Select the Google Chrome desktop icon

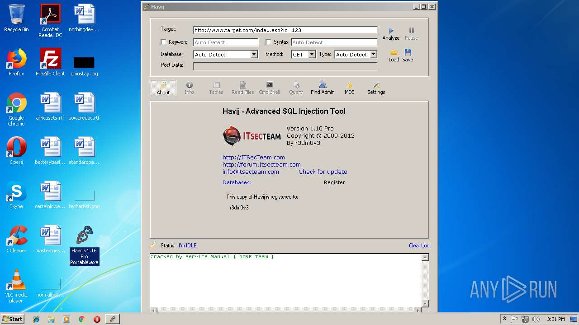pyautogui.click(x=16, y=109)
